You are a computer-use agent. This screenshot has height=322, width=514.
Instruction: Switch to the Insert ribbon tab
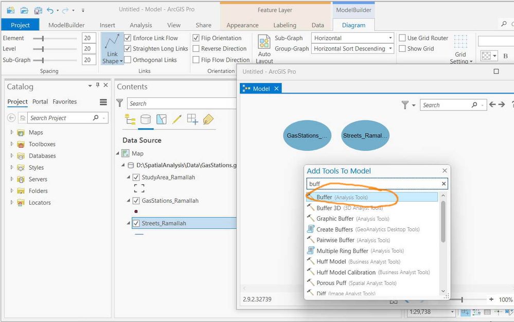pyautogui.click(x=107, y=25)
